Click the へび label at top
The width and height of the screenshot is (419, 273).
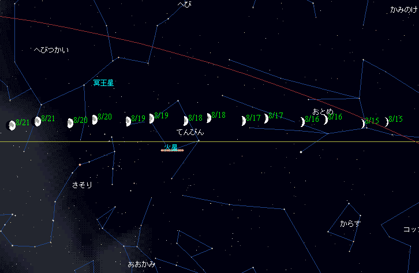(x=185, y=4)
